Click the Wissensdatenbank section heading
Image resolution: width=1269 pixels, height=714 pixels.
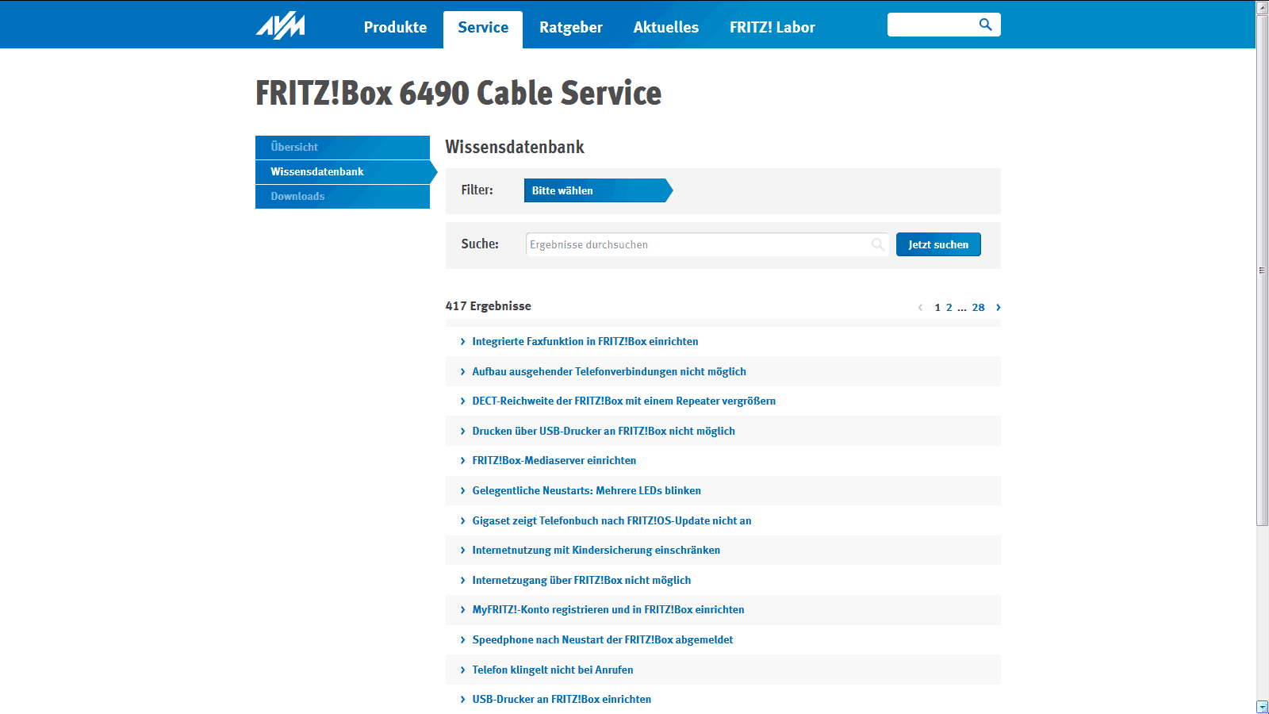point(515,148)
